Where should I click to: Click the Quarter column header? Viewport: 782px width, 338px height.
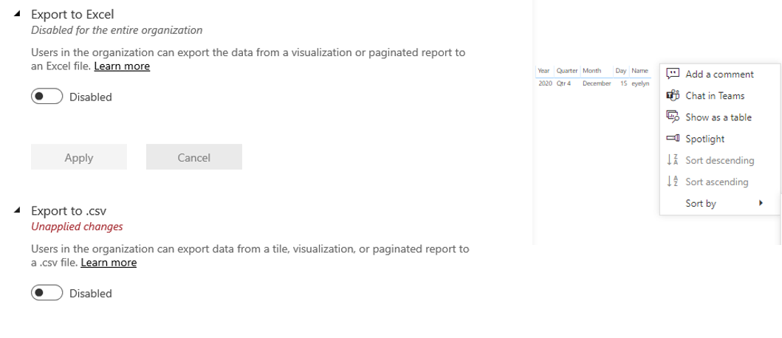567,71
